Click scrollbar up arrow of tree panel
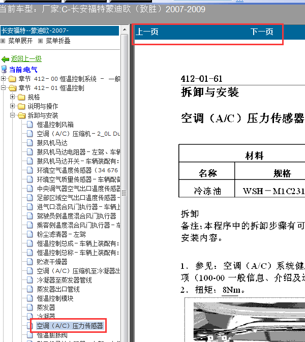The image size is (305, 342). pyautogui.click(x=125, y=29)
